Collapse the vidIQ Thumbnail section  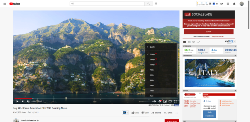point(235,56)
